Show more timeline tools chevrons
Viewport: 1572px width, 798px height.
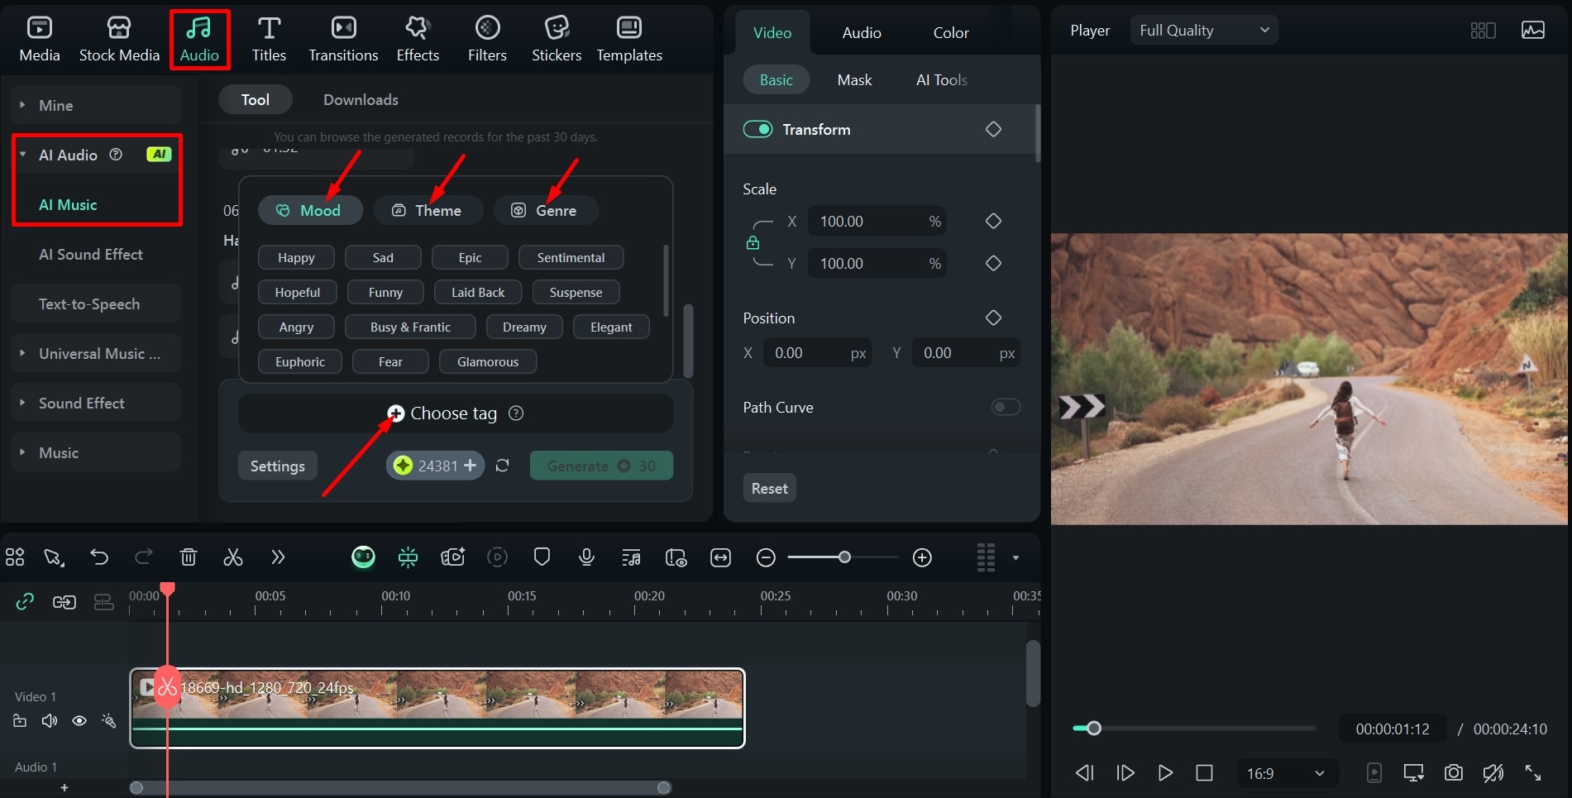coord(278,557)
